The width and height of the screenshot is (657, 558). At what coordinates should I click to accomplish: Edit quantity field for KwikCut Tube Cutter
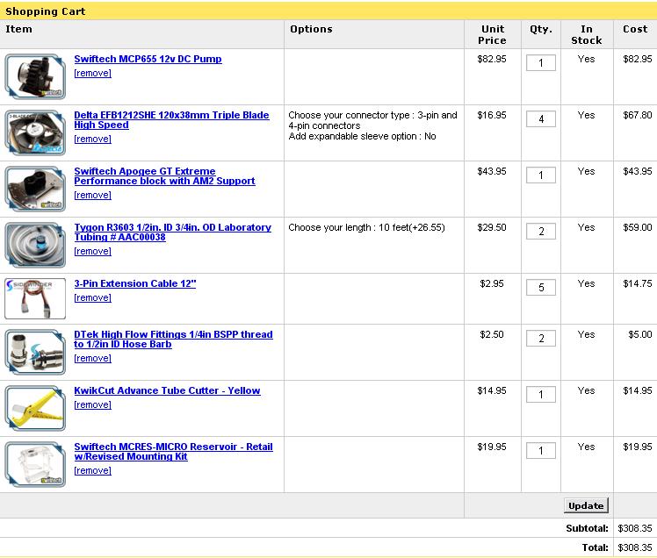pos(541,394)
